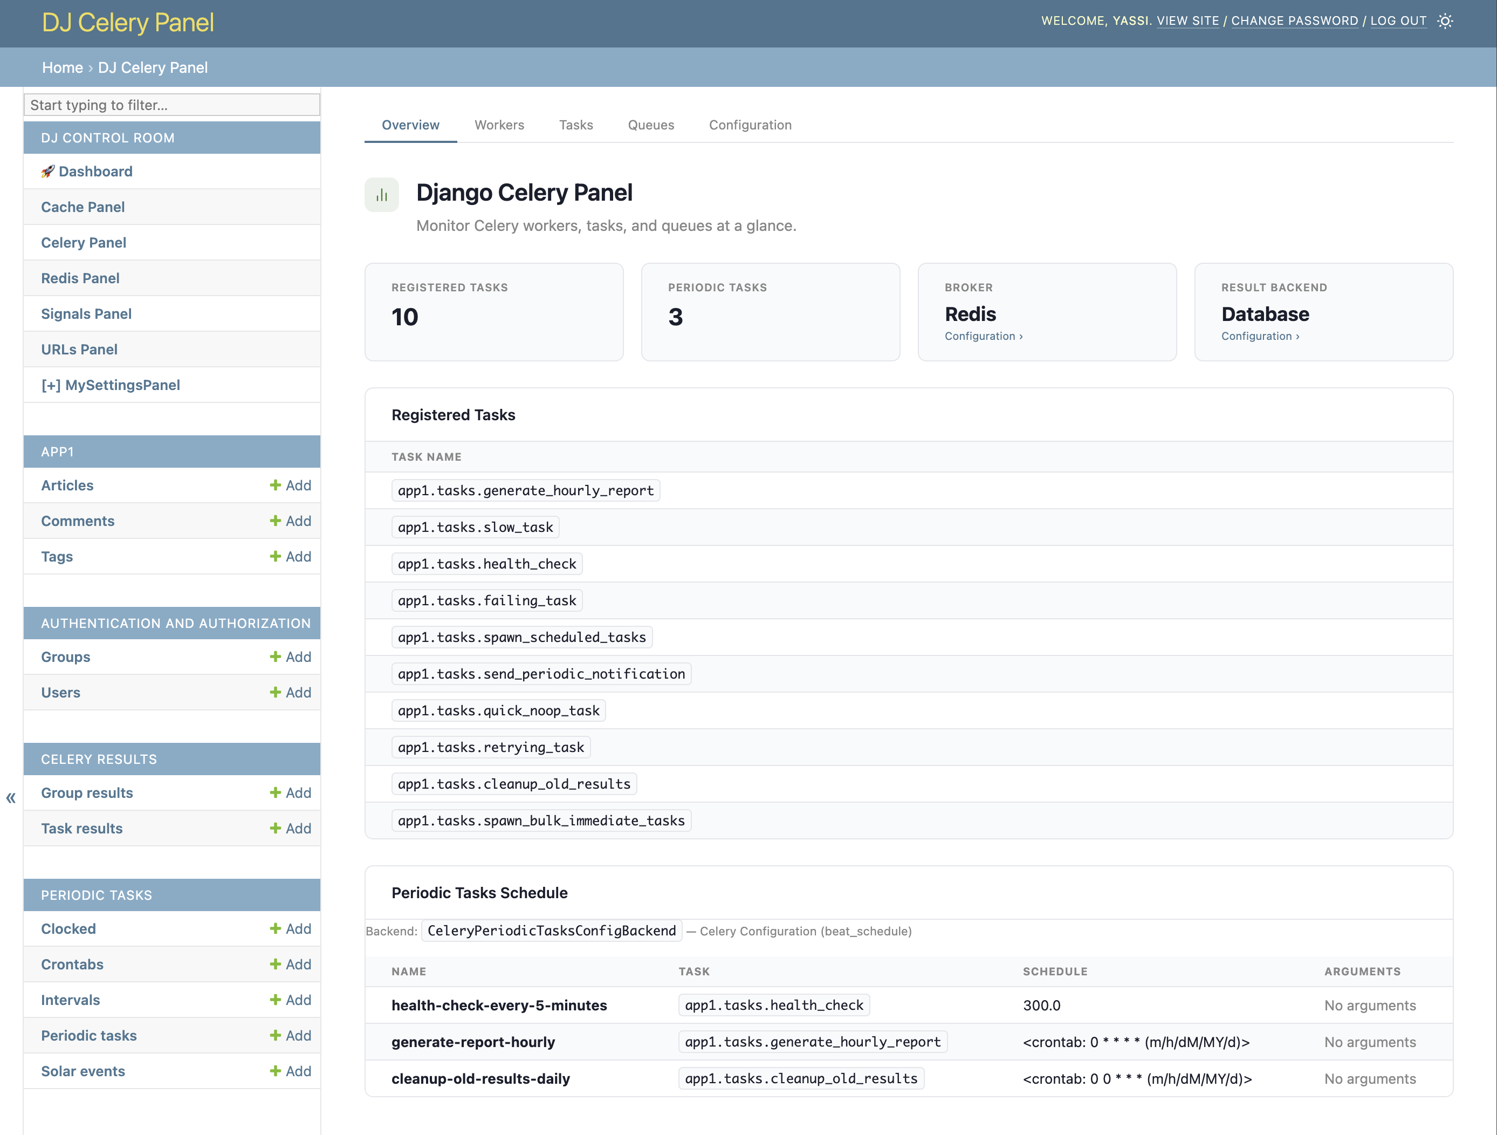Click the cleanup-old-results-daily schedule name

480,1079
